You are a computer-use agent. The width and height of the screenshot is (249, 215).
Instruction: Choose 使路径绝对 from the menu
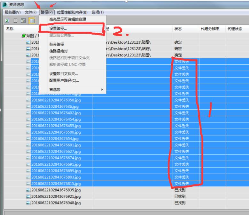[58, 51]
